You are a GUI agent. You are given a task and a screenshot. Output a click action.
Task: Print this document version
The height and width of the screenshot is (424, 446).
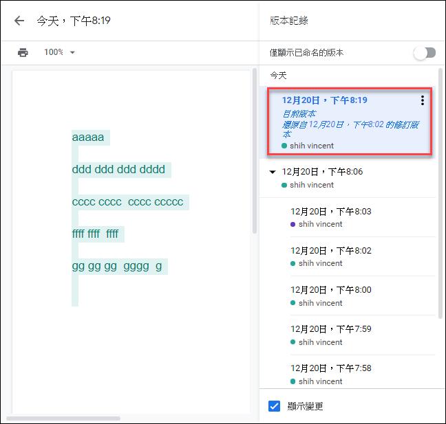click(23, 52)
